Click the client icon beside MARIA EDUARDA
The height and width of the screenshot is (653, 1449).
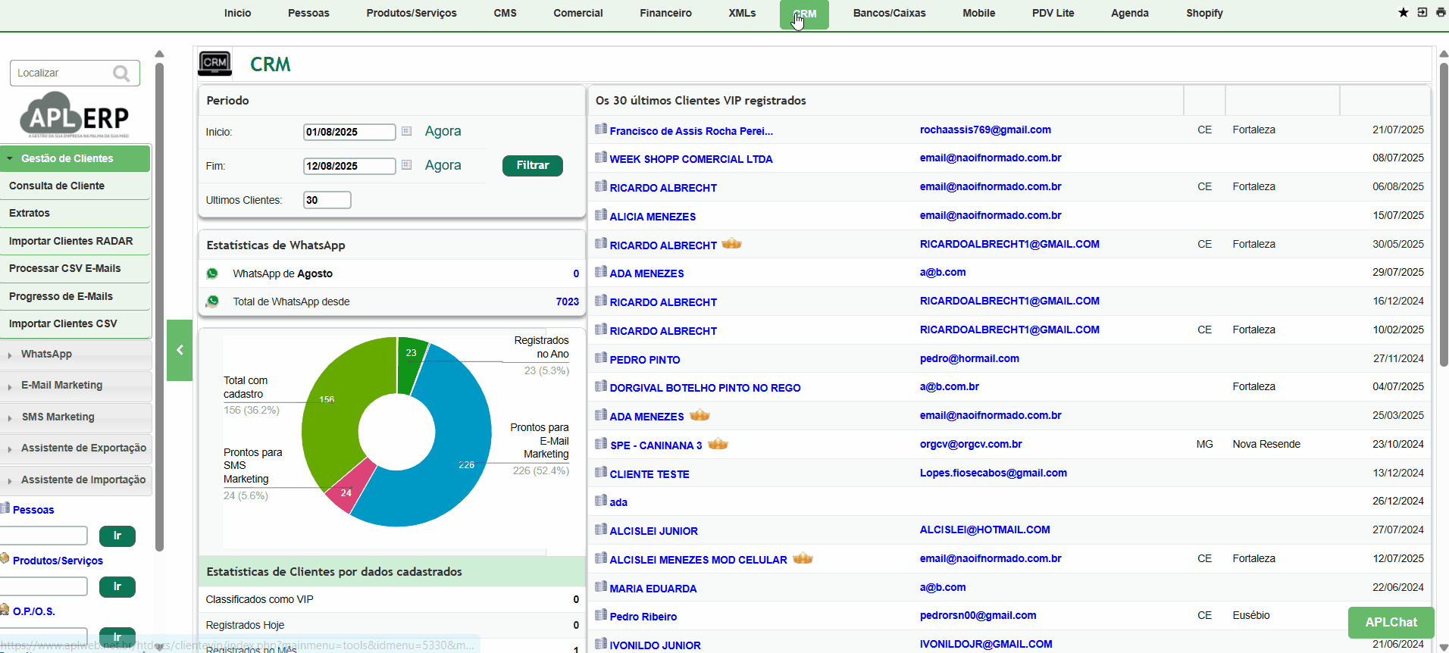(601, 587)
